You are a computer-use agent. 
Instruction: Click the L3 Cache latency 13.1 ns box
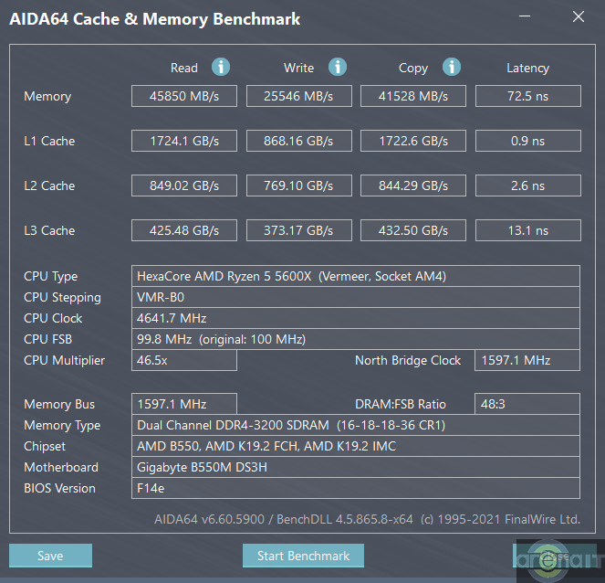tap(527, 230)
